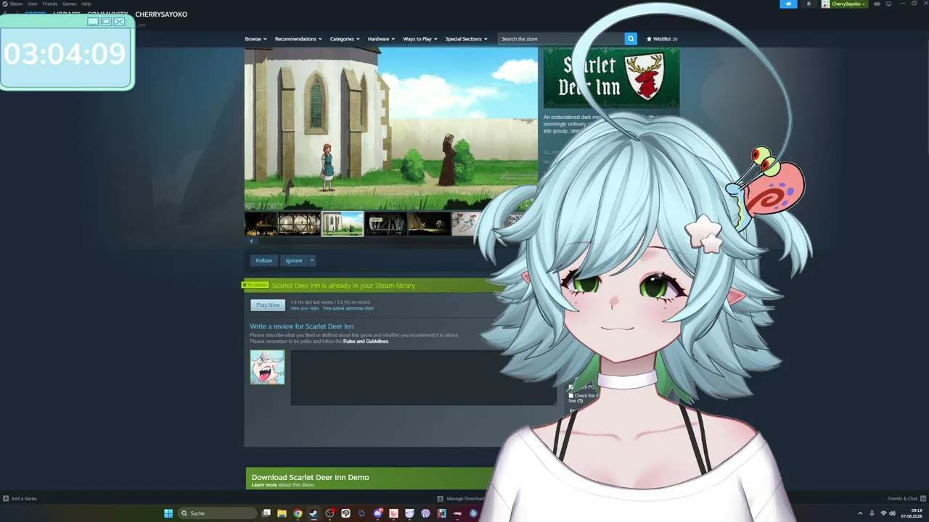Click the Scarlet Deer Inn header image
This screenshot has width=929, height=522.
[x=611, y=78]
